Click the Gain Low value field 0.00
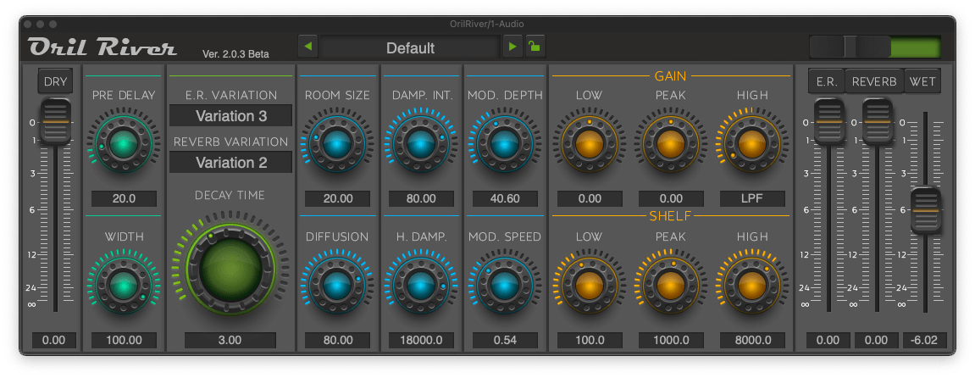Screen dimensions: 975x378 (x=590, y=199)
